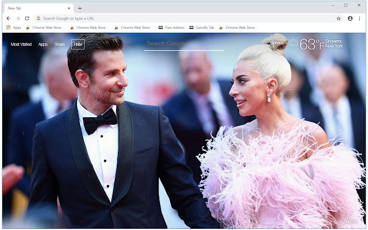Screen dimensions: 368x230
Task: Add a new browser tab with plus
Action: point(80,8)
